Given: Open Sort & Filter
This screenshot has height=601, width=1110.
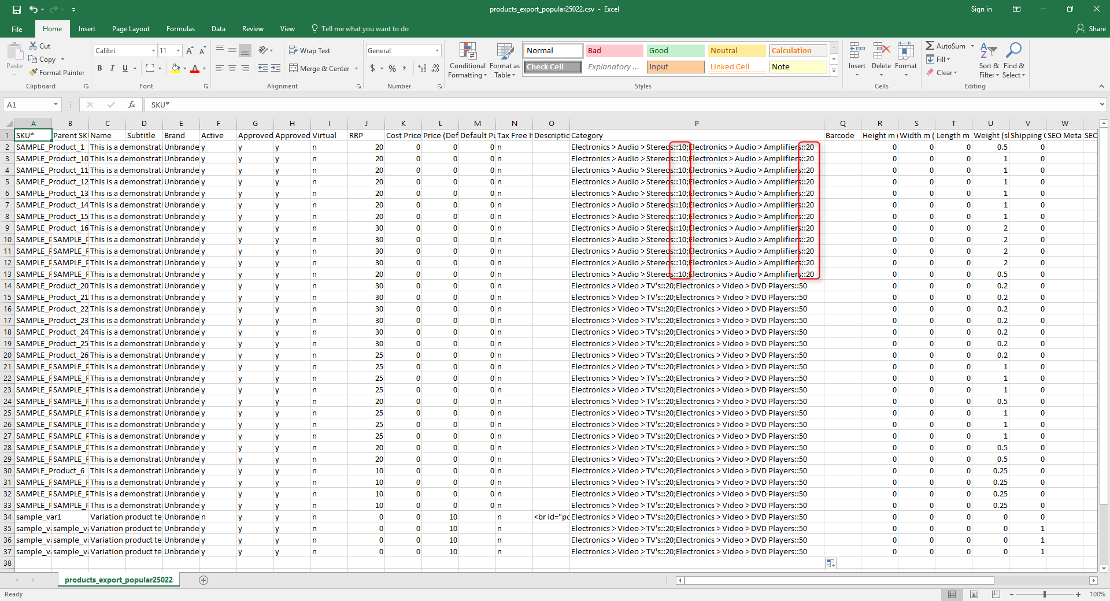Looking at the screenshot, I should tap(989, 60).
